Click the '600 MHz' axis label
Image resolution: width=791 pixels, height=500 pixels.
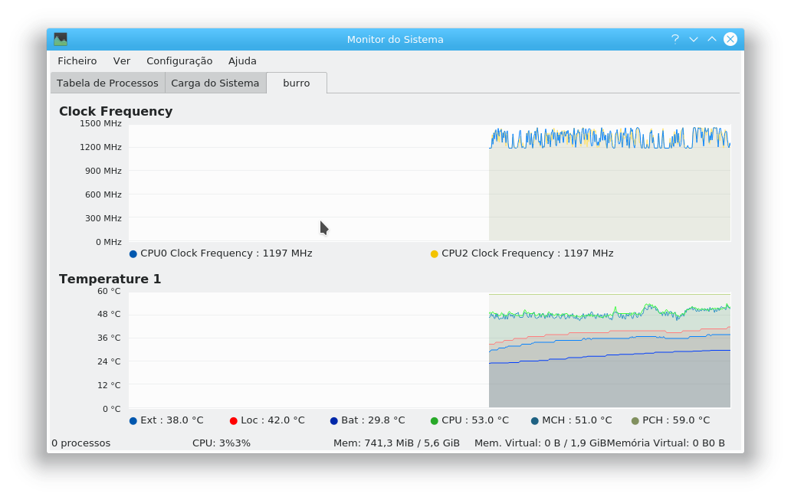point(103,194)
